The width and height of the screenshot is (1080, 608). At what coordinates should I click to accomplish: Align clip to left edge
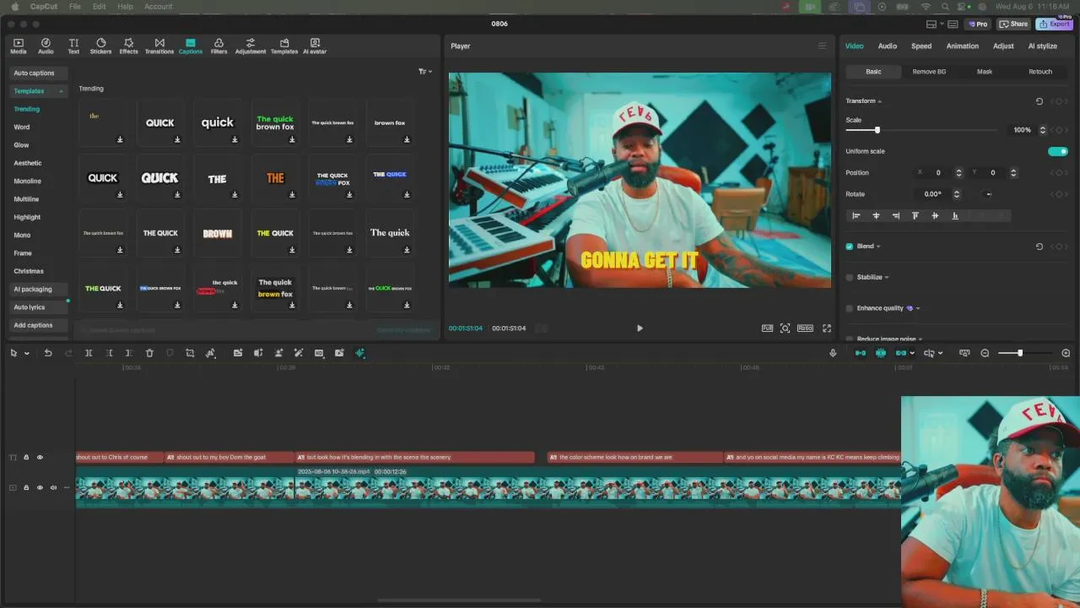tap(856, 216)
